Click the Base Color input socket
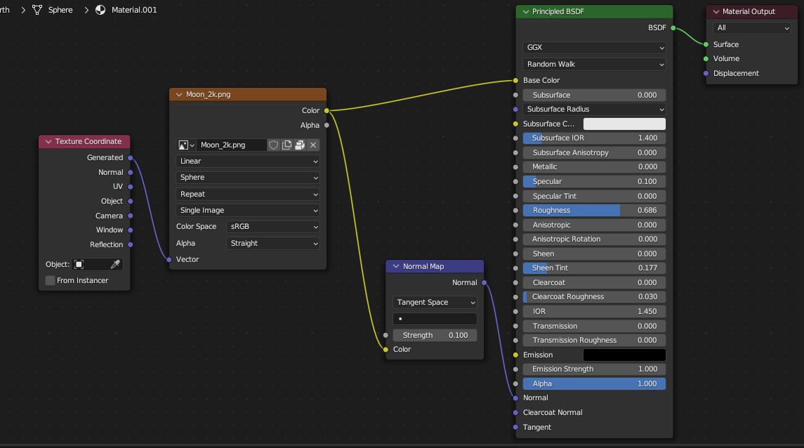Screen dimensions: 804x448 click(x=516, y=81)
